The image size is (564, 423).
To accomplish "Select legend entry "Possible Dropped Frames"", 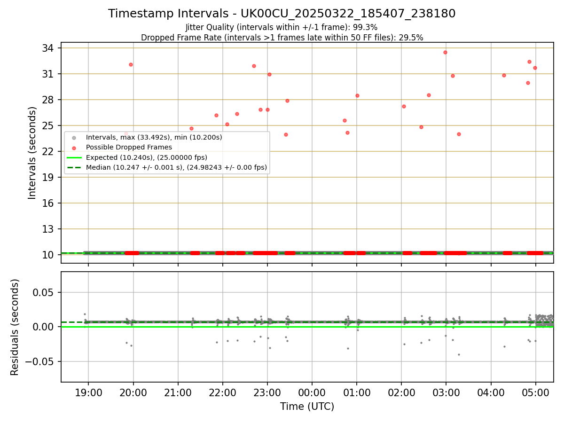I will pos(129,148).
